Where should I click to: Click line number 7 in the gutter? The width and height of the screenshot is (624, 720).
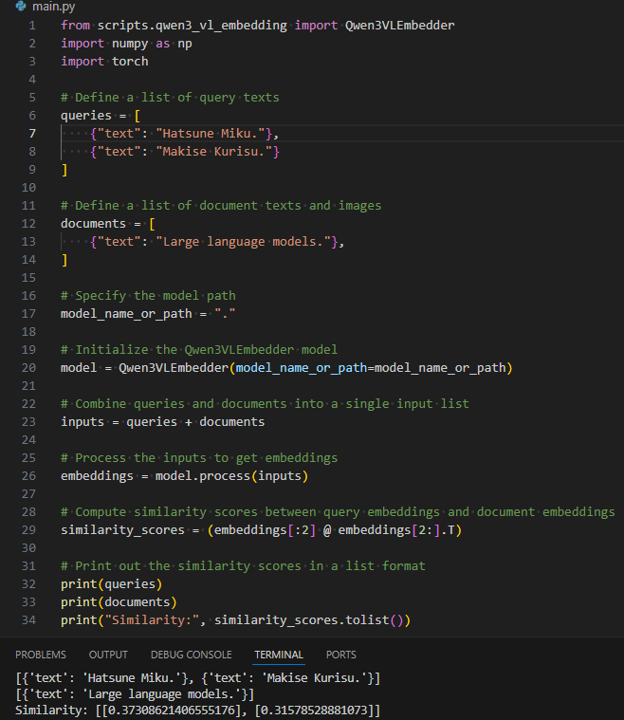[32, 133]
